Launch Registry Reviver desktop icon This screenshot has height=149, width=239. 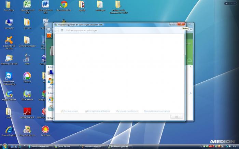pyautogui.click(x=9, y=96)
